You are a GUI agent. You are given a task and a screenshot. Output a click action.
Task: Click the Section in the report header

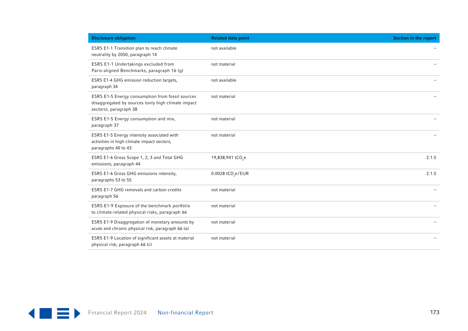point(415,38)
